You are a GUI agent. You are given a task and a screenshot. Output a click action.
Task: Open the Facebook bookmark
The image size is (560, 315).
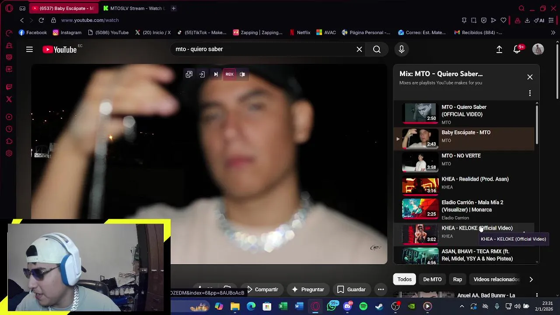pyautogui.click(x=33, y=32)
